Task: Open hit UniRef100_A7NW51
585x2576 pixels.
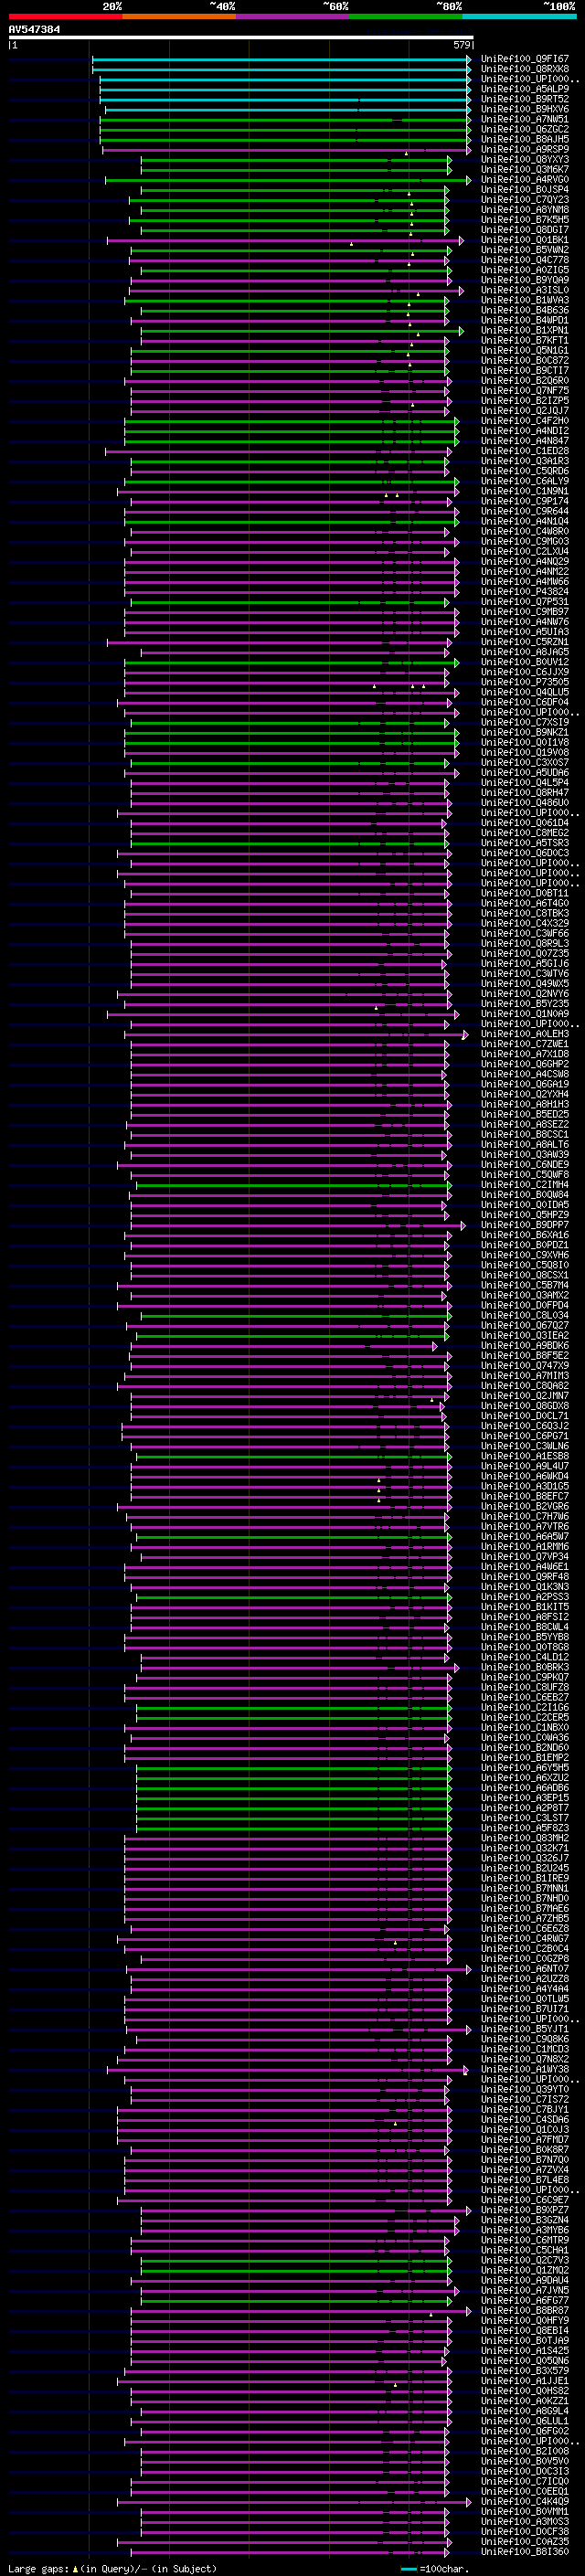Action: coord(525,119)
